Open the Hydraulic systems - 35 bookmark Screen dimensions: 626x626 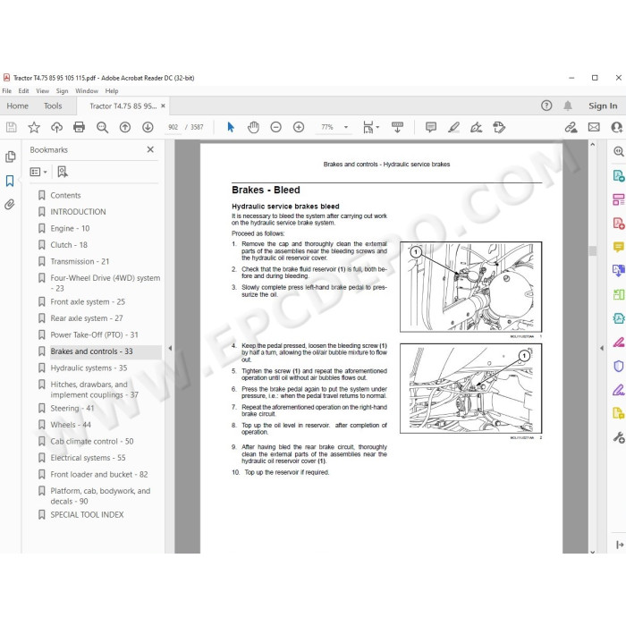(89, 368)
